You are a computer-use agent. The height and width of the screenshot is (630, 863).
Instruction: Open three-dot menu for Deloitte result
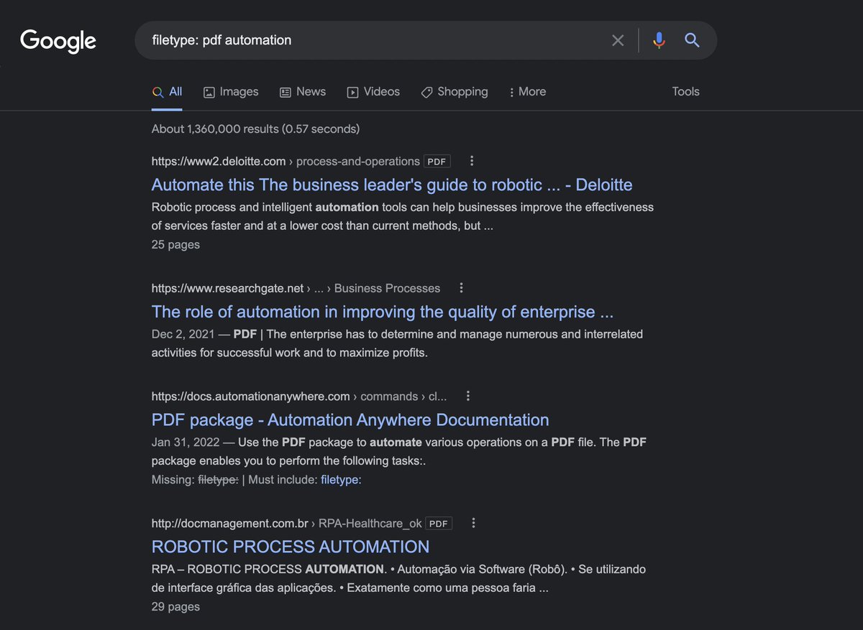click(x=472, y=161)
